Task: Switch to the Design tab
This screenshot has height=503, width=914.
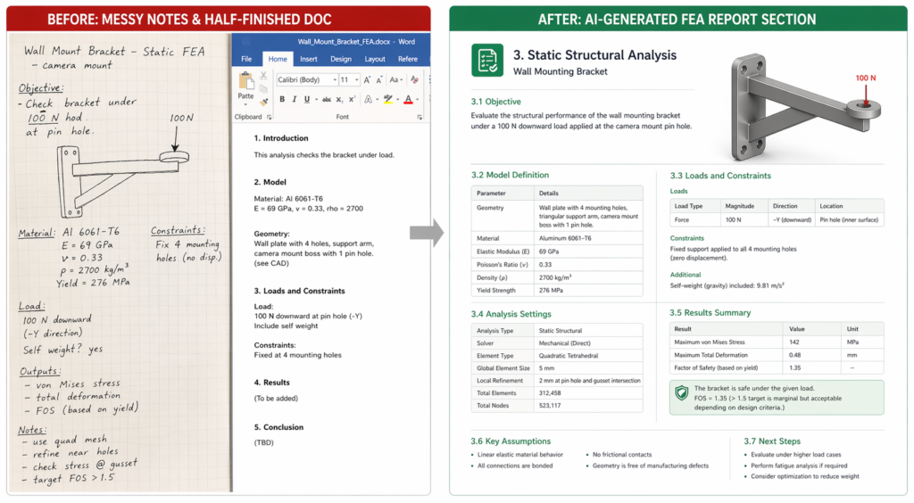Action: click(341, 59)
